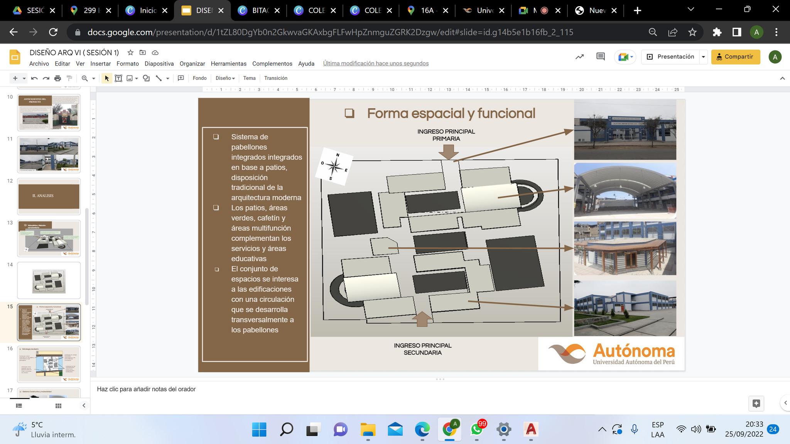Open the Diseño dropdown
This screenshot has width=790, height=444.
click(225, 78)
